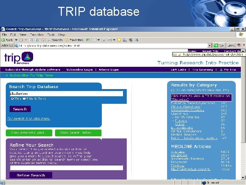The image size is (246, 185).
Task: Open the Home link in header
Action: tap(192, 51)
